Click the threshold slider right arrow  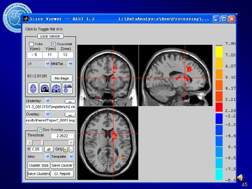[x=71, y=143]
